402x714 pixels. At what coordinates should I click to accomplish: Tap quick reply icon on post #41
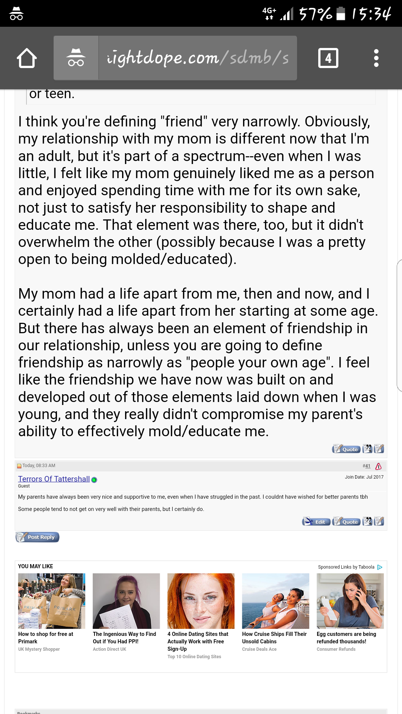tap(379, 521)
